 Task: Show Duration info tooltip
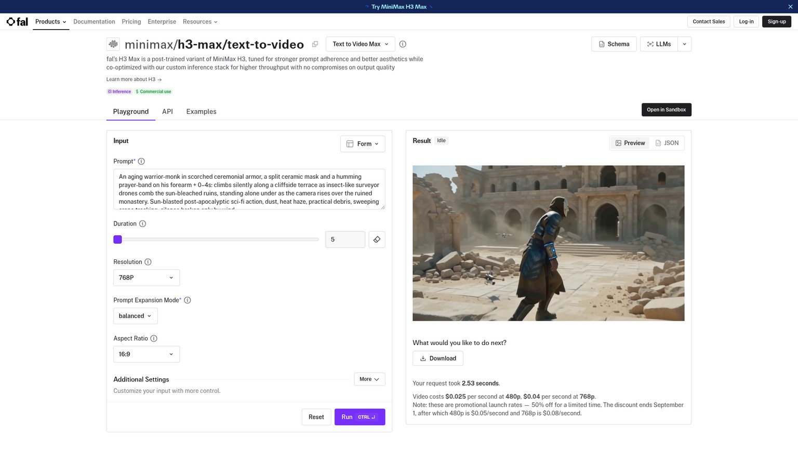coord(142,224)
